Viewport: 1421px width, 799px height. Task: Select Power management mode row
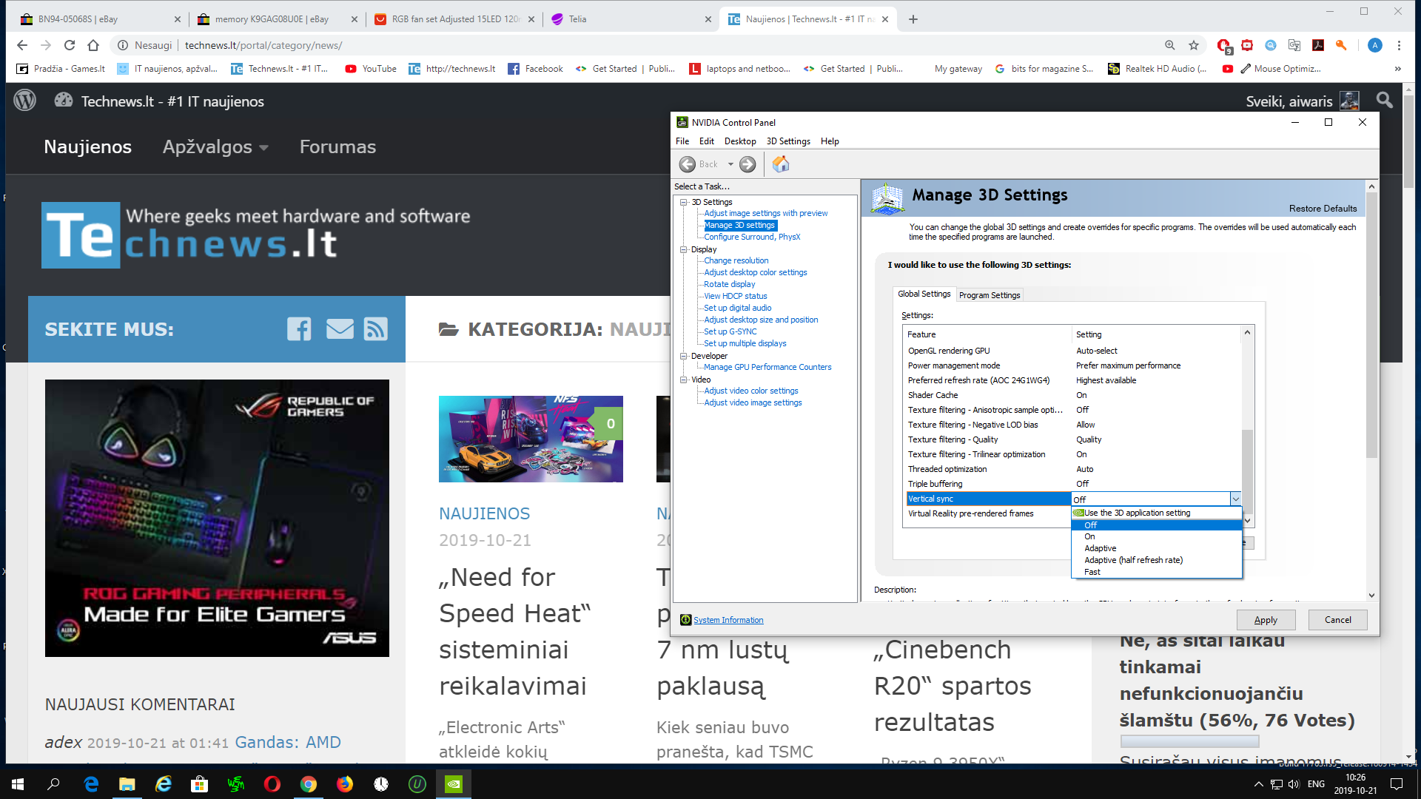pos(1072,365)
